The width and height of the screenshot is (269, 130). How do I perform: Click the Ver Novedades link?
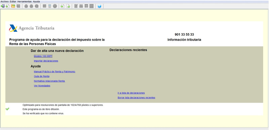tap(42, 86)
